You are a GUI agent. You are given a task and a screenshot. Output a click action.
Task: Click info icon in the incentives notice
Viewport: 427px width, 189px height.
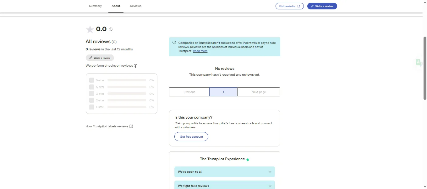coord(174,43)
